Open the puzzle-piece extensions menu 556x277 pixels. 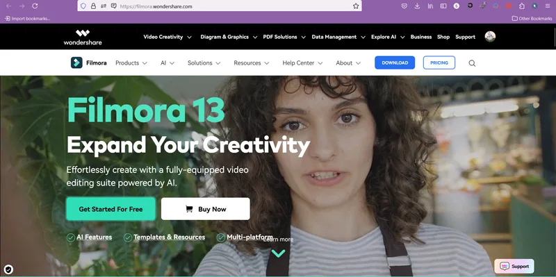click(x=522, y=6)
